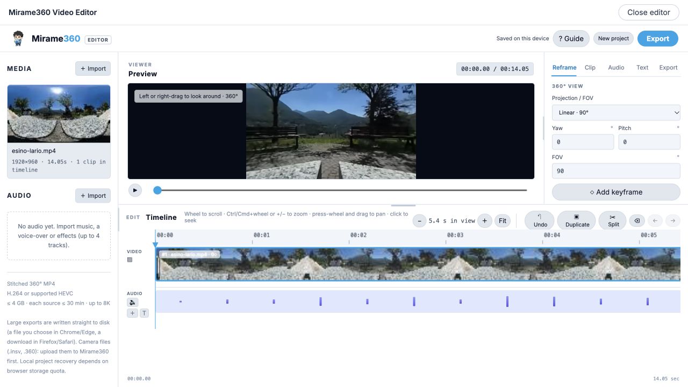Click the 00:03 mark on the timeline ruler

coord(455,235)
